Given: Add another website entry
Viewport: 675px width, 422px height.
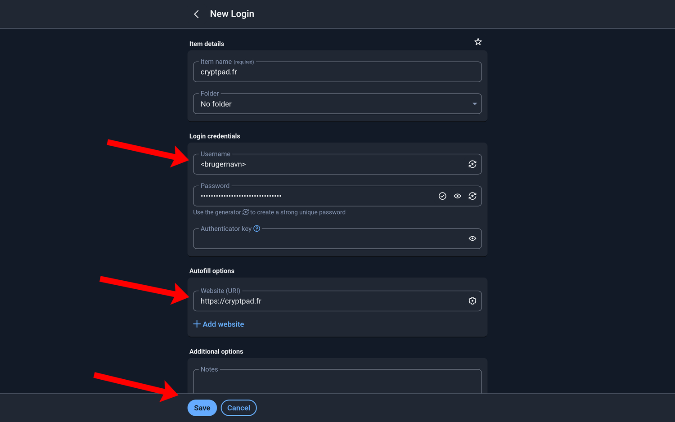Looking at the screenshot, I should tap(223, 324).
